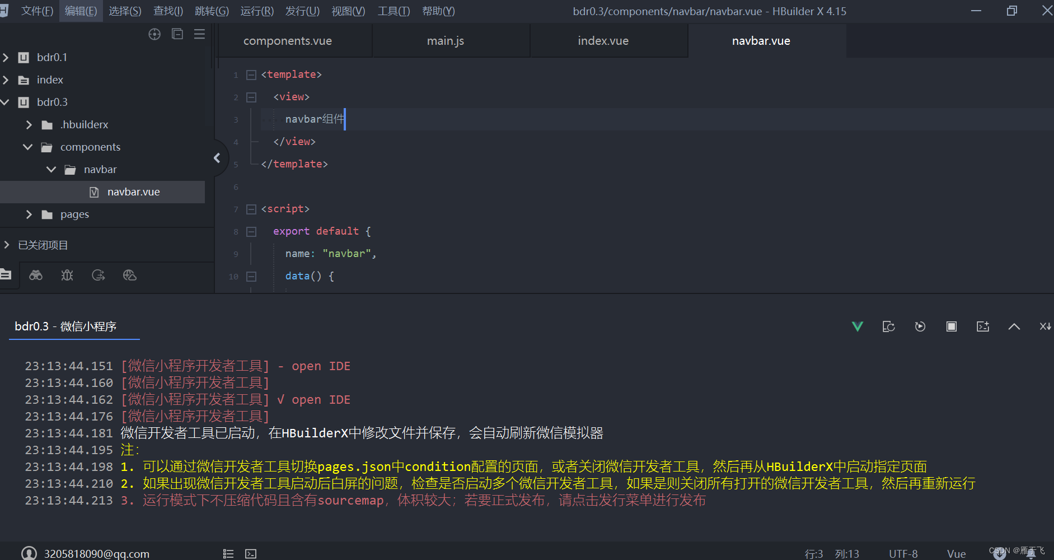
Task: Open the 文件(F) menu
Action: [38, 11]
